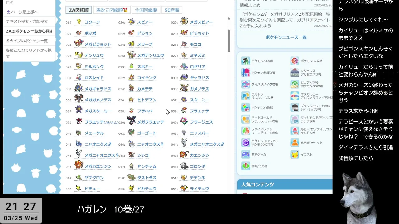Viewport: 399px width, 224px height.
Task: Click the ピカチュウ sprite icon
Action: (x=132, y=189)
